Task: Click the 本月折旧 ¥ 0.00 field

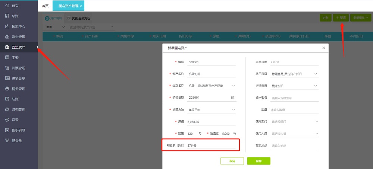Action: click(295, 62)
